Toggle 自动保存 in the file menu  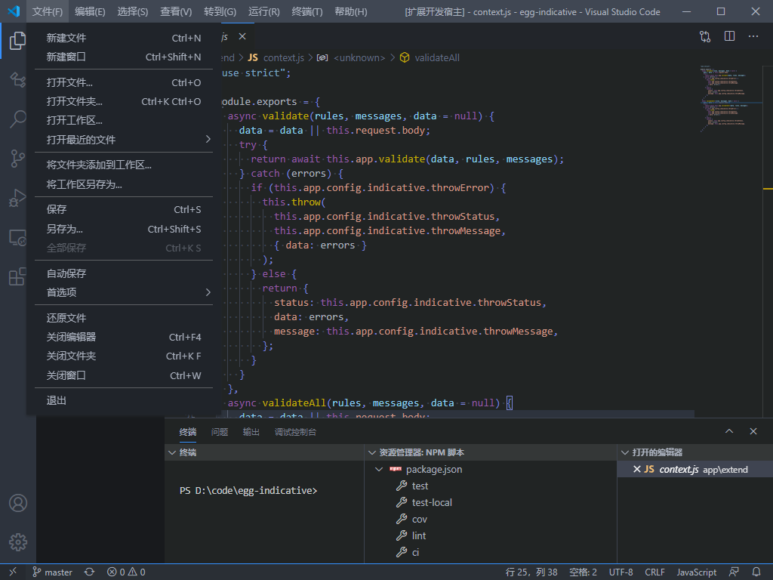(x=124, y=273)
